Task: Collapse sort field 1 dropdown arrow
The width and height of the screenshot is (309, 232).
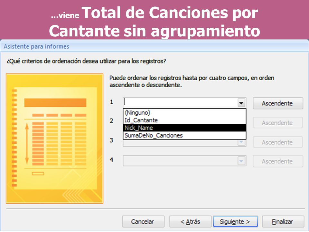Action: pos(241,103)
